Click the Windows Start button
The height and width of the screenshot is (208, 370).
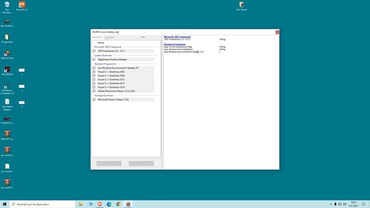coord(5,204)
